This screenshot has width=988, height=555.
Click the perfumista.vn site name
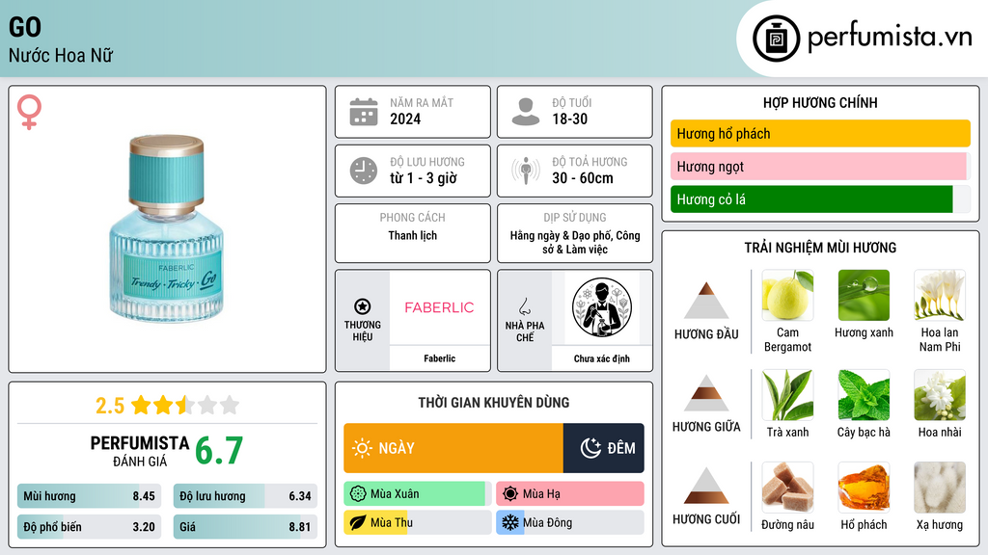890,38
